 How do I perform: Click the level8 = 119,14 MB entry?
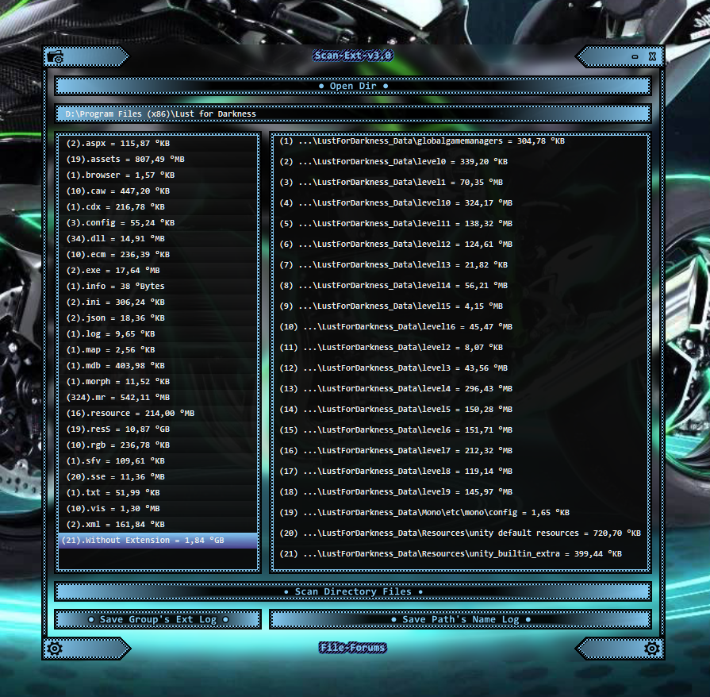(x=395, y=472)
